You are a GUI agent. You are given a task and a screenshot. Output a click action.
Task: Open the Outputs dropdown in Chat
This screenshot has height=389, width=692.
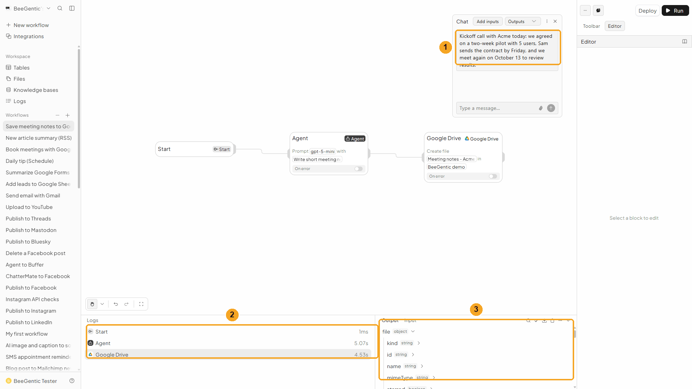click(523, 21)
